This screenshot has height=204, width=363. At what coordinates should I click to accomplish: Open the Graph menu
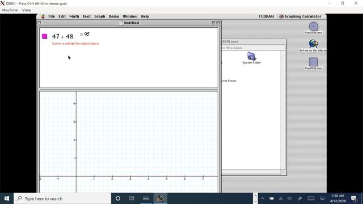coord(100,16)
